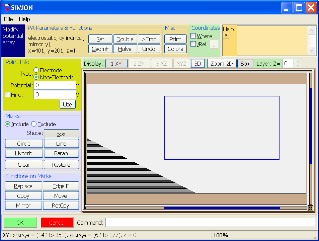Click the Set button
This screenshot has height=241, width=319.
[x=100, y=39]
